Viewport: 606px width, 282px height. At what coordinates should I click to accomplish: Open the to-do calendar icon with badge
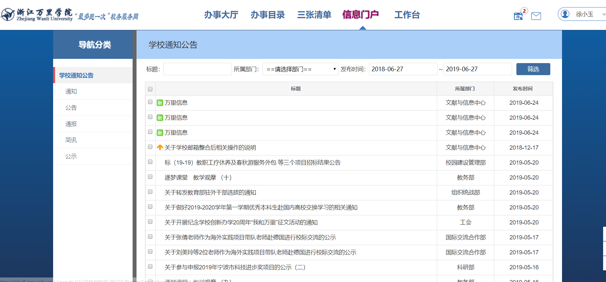(518, 16)
